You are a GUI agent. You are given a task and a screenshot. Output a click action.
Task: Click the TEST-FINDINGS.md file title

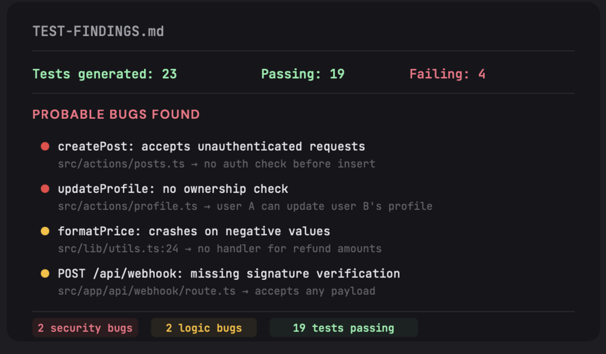point(98,31)
